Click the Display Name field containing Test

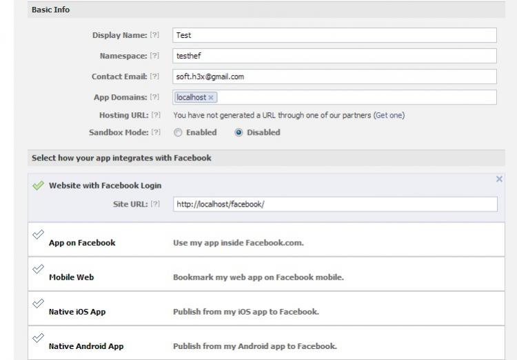(334, 35)
